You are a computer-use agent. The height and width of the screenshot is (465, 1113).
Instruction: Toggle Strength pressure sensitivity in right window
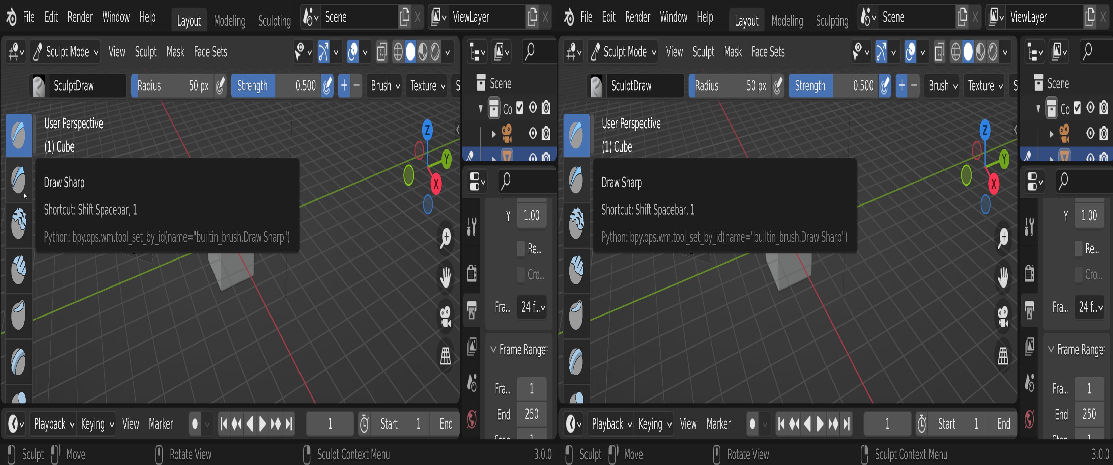(x=885, y=86)
